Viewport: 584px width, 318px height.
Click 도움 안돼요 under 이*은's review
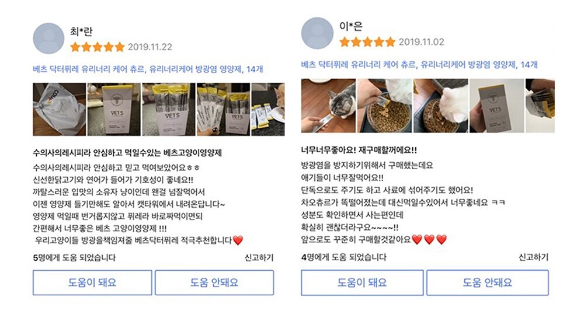point(488,282)
